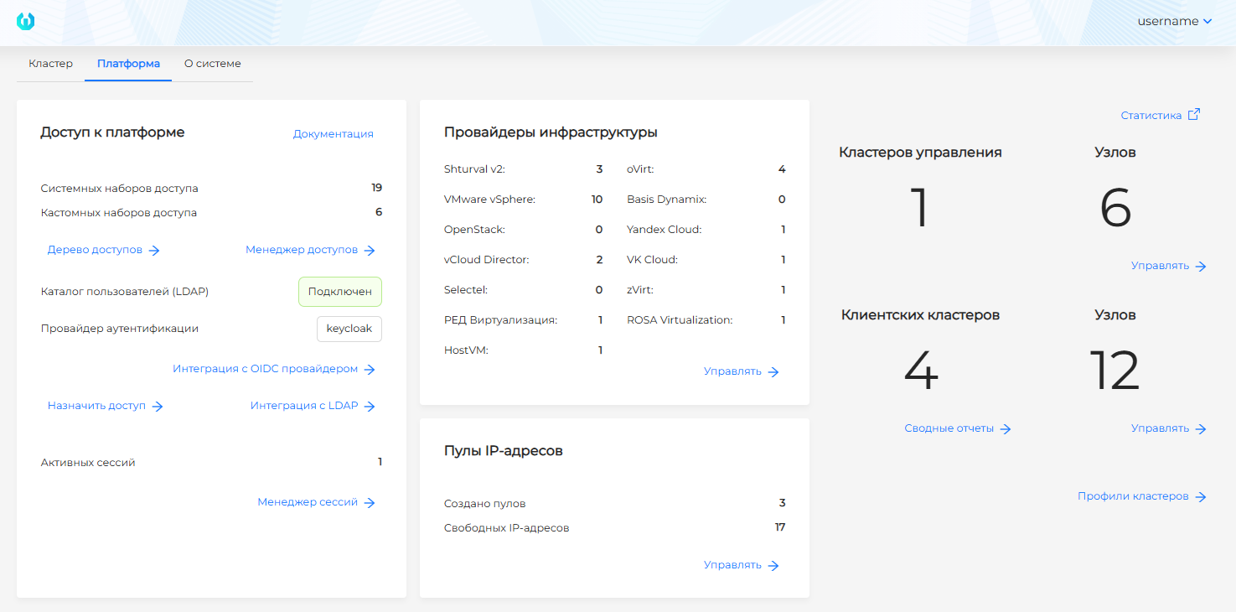The width and height of the screenshot is (1236, 612).
Task: Open Менеджер сессий link
Action: [308, 502]
